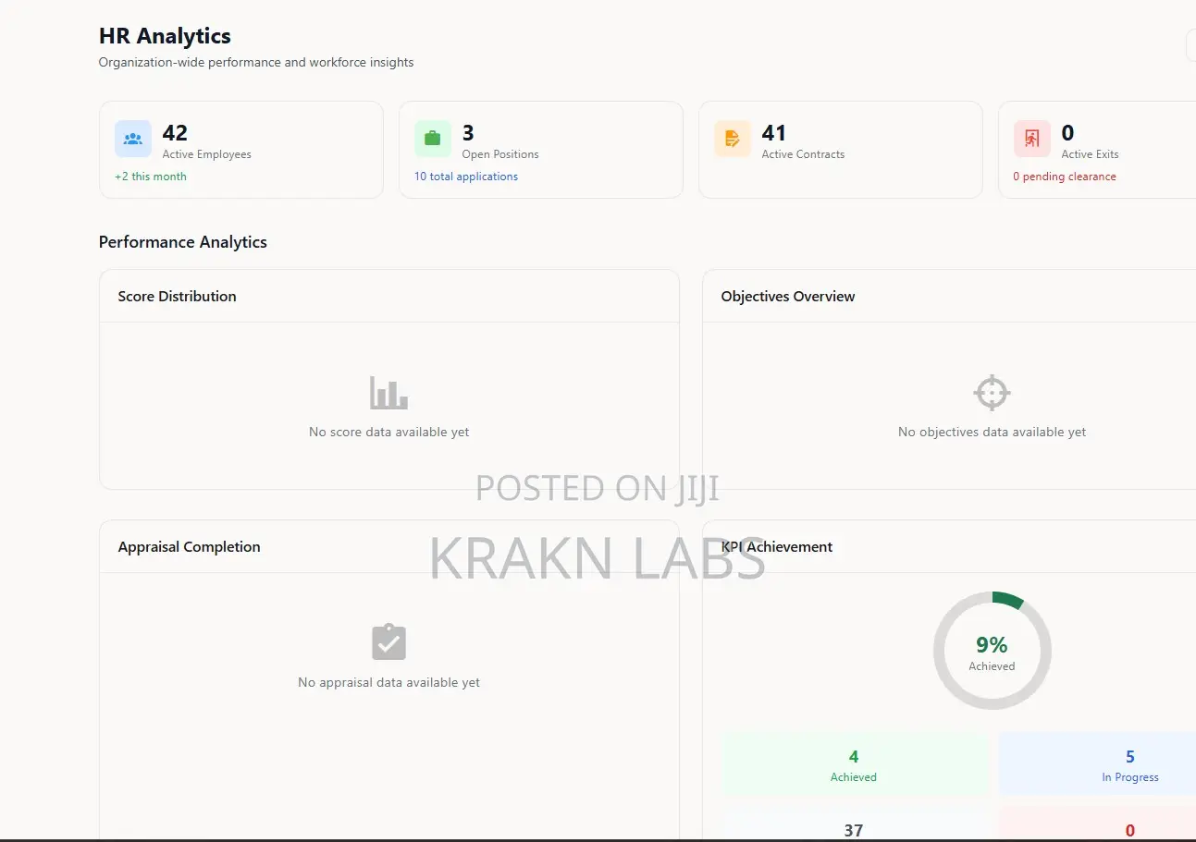The height and width of the screenshot is (842, 1196).
Task: Click the Objectives Overview card title
Action: 788,297
